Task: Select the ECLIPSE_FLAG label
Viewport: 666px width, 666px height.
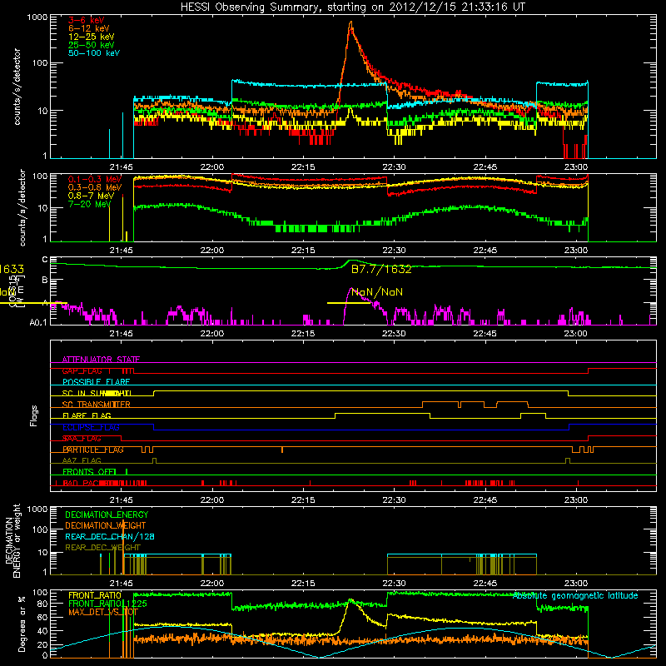Action: pos(91,427)
